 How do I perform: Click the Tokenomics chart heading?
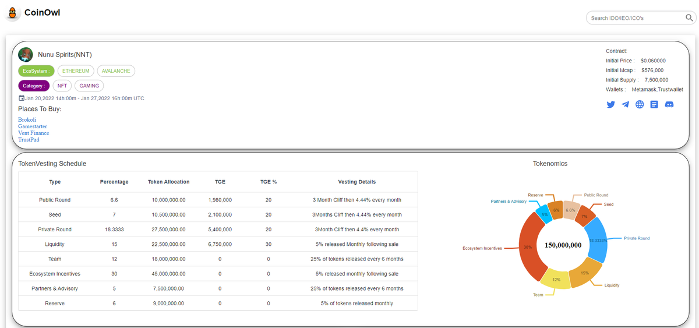click(x=550, y=164)
